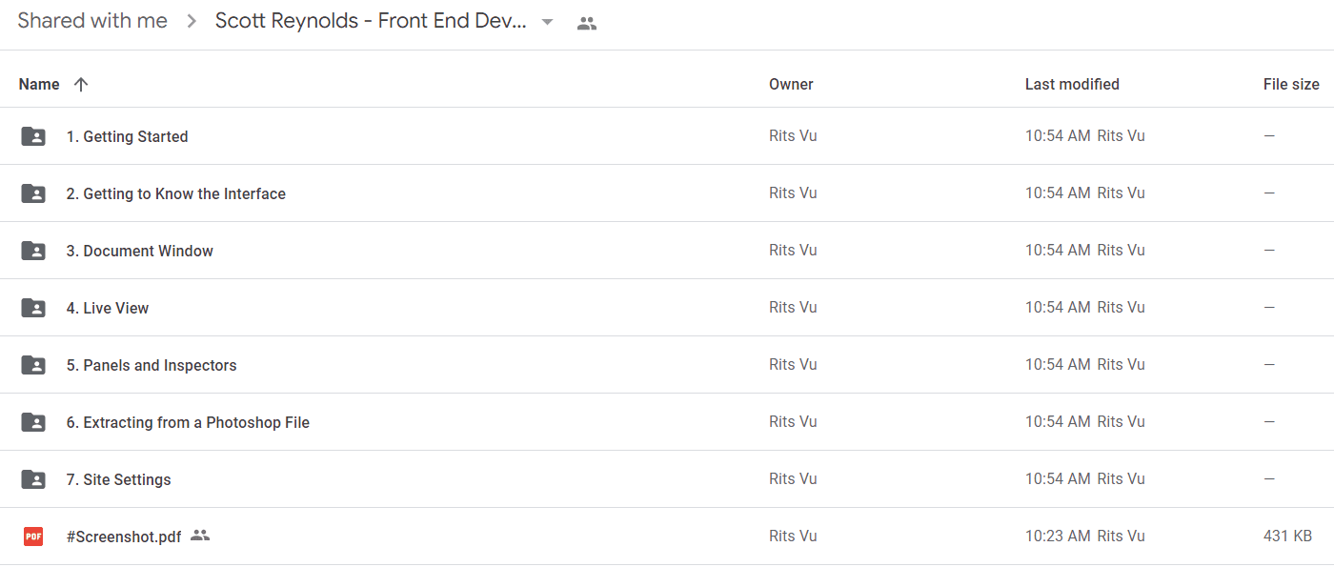
Task: Click the Live View shared folder icon
Action: (33, 308)
